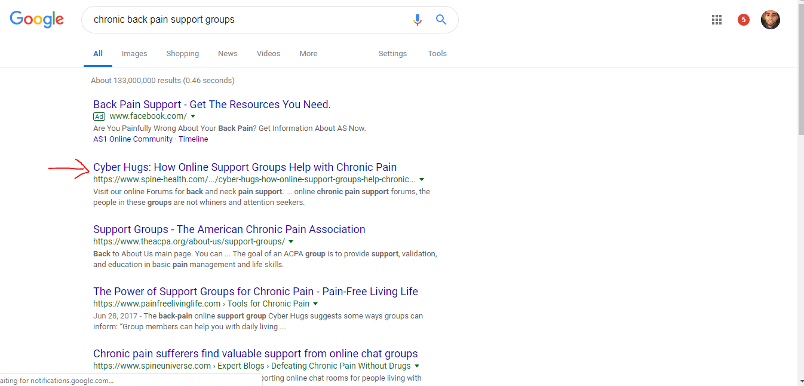Viewport: 804px width, 386px height.
Task: Open Chronic pain sufferers online chat groups result
Action: [x=256, y=354]
